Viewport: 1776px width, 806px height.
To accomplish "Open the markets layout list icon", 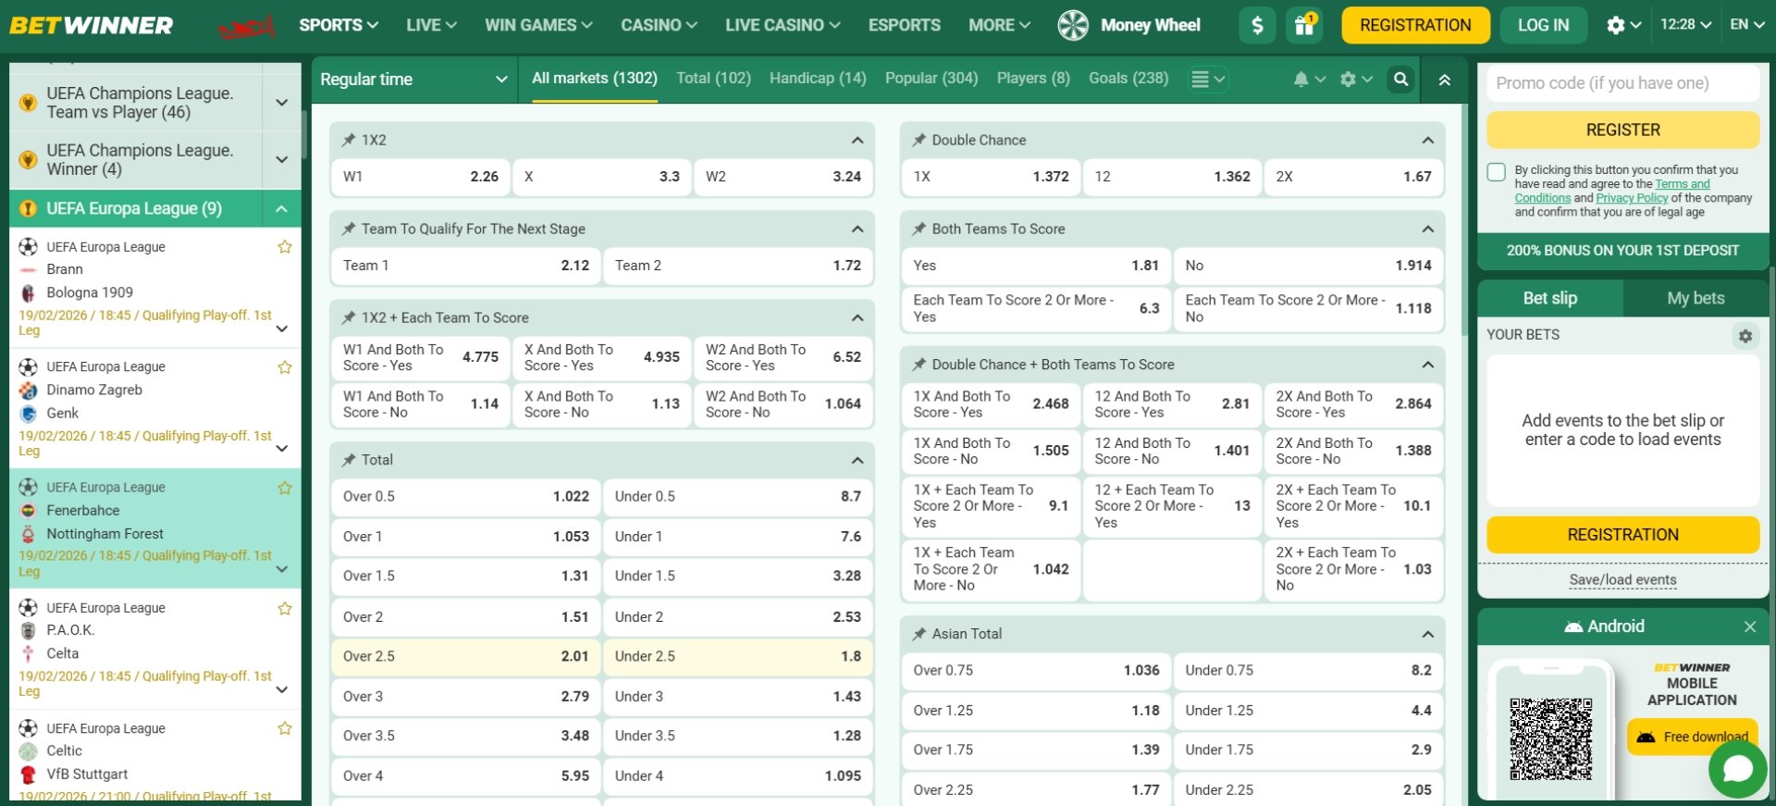I will click(x=1200, y=80).
